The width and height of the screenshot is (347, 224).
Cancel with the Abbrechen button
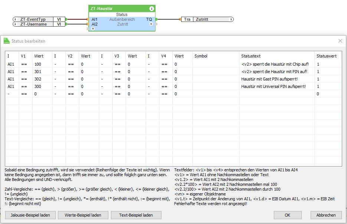(x=326, y=215)
